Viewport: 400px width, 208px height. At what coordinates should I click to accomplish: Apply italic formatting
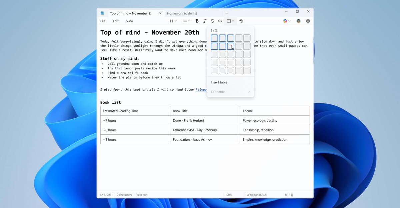(205, 21)
